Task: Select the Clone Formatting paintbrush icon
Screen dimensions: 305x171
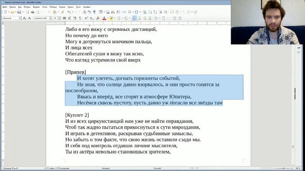Action: (62, 12)
